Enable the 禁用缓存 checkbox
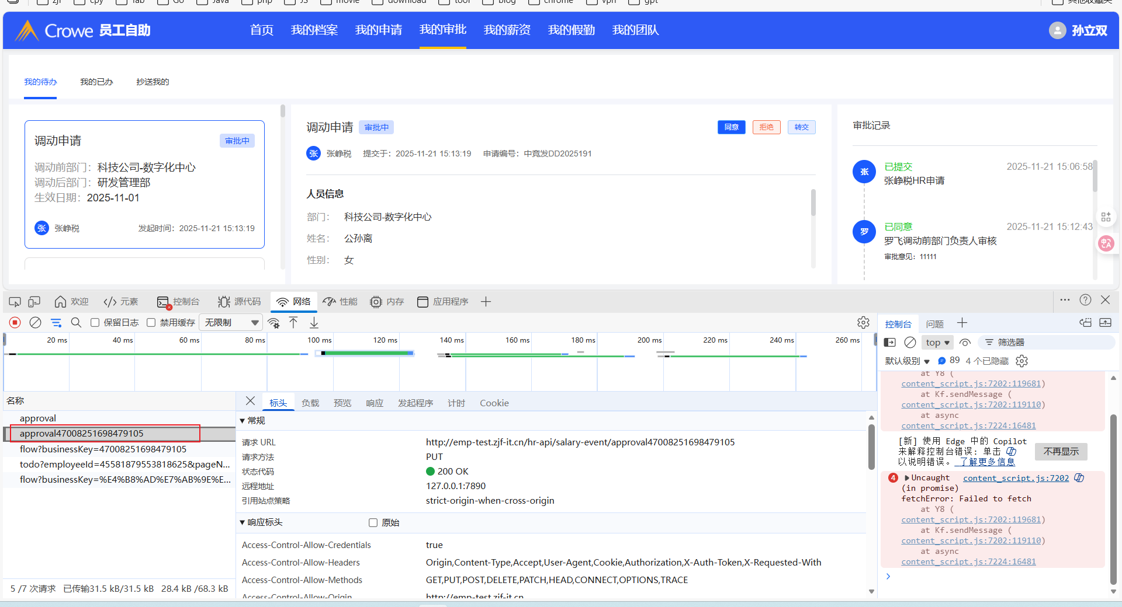 point(151,323)
